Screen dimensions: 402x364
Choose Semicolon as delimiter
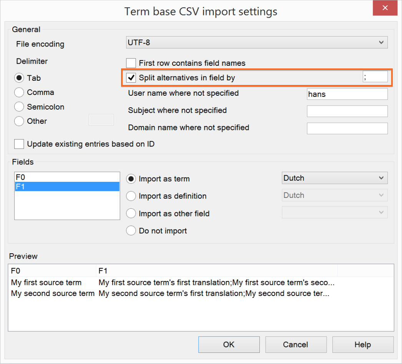tap(19, 107)
